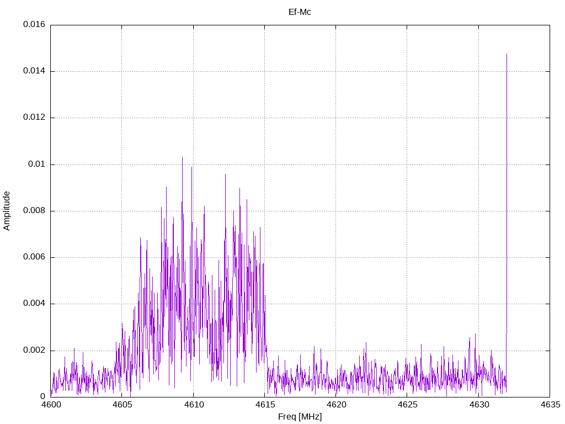Image resolution: width=565 pixels, height=424 pixels.
Task: Click the 4630 x-axis tick label
Action: click(478, 405)
